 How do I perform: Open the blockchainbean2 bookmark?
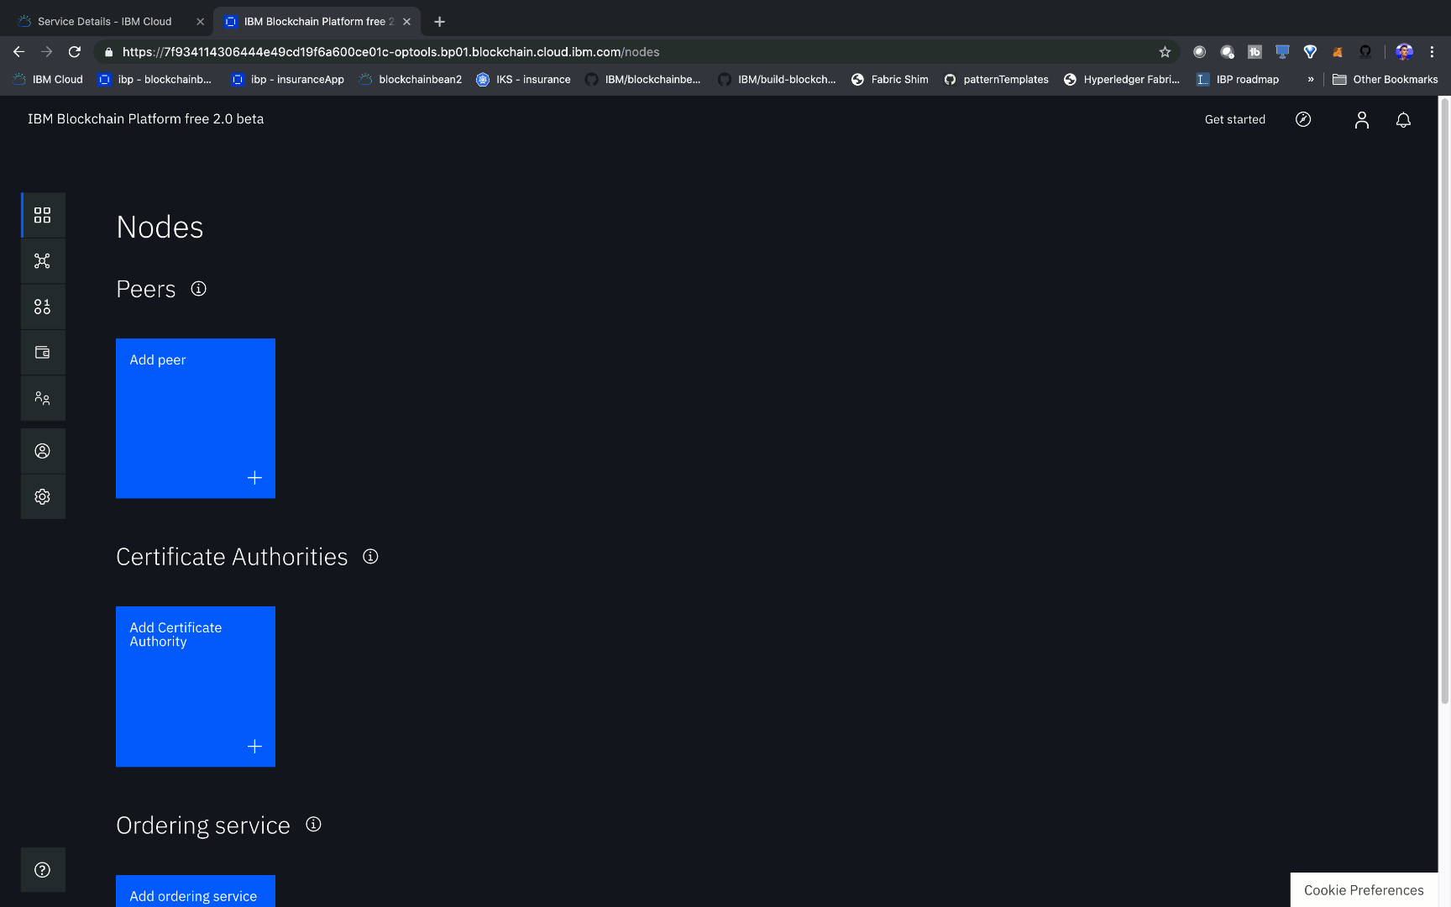pyautogui.click(x=411, y=80)
